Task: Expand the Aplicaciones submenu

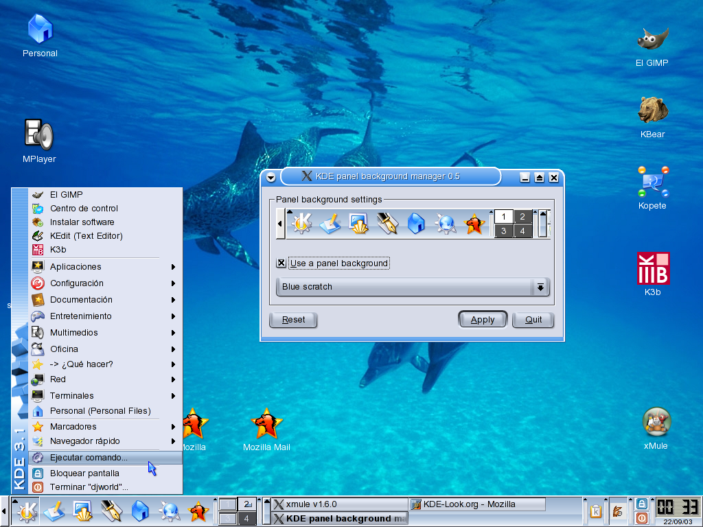Action: coord(105,267)
